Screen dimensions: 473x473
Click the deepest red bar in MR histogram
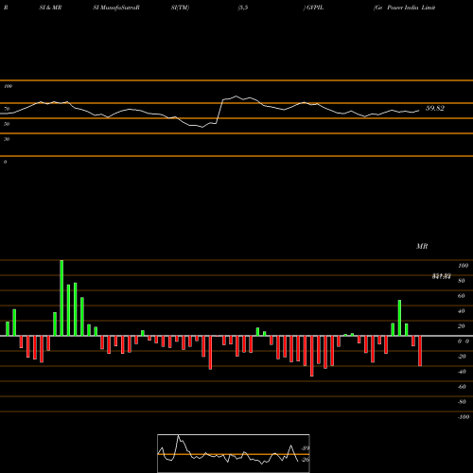[x=312, y=356]
